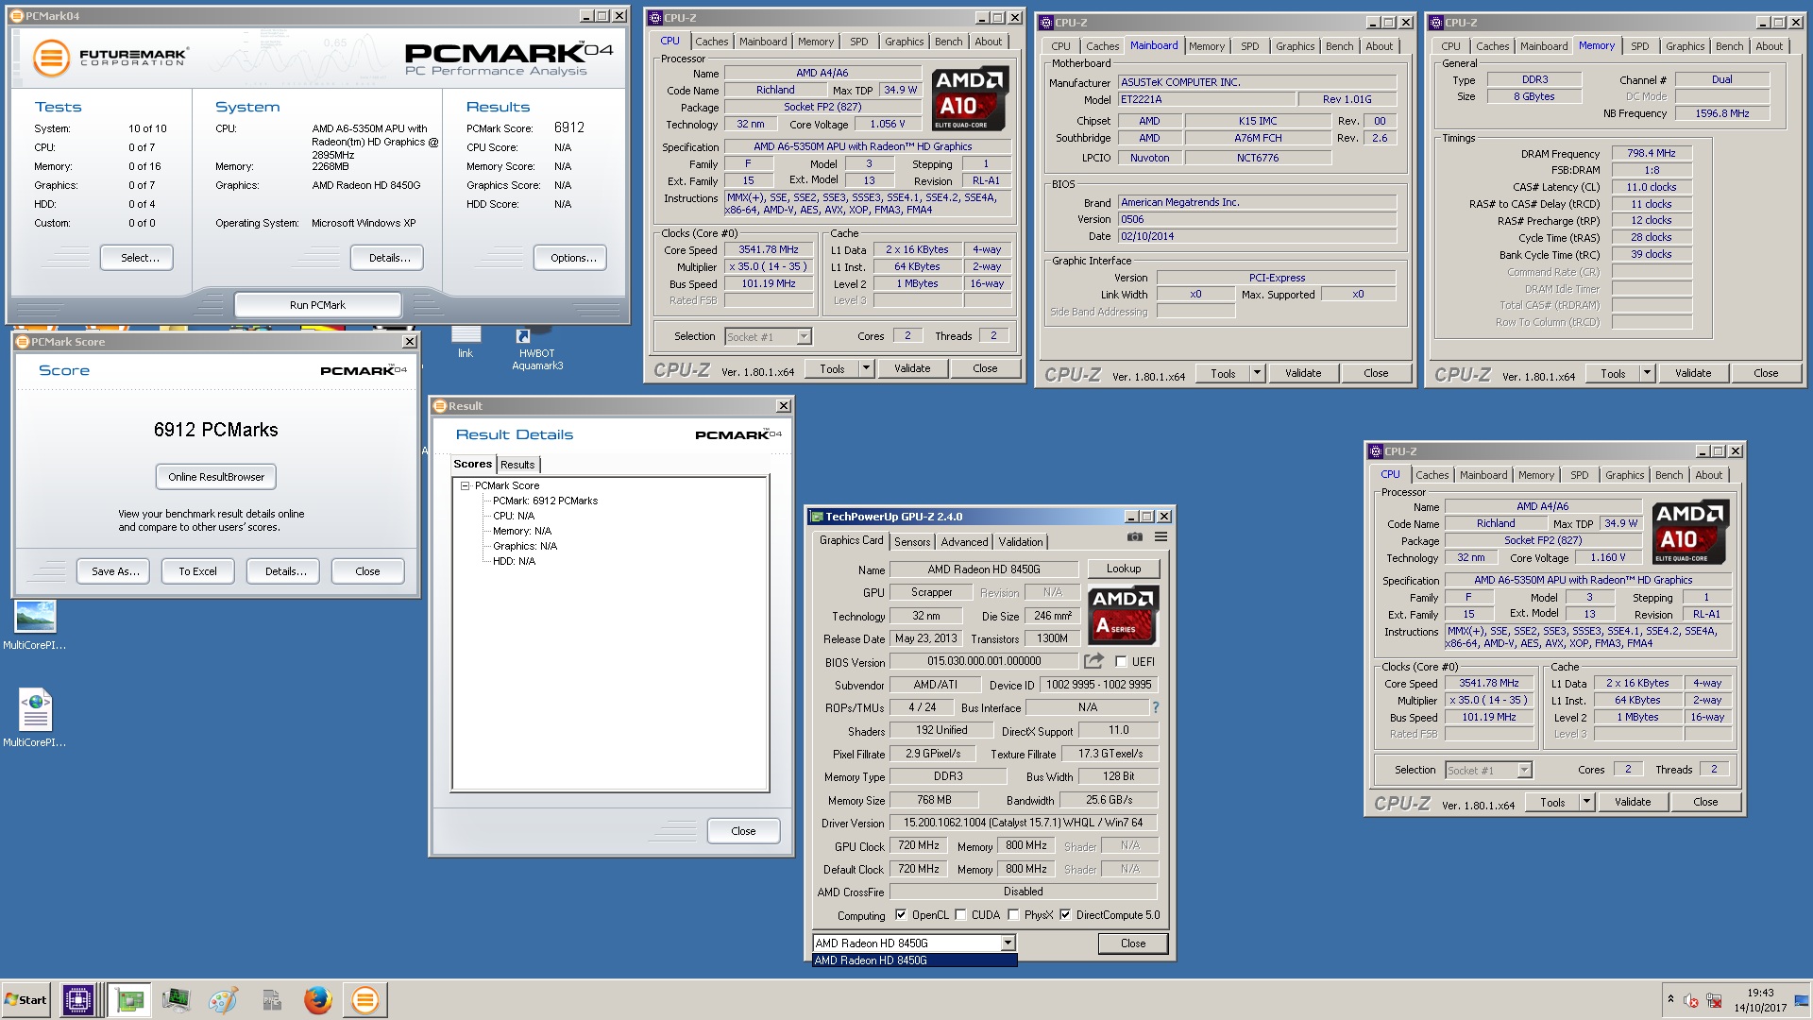1813x1020 pixels.
Task: Click the Lookup button in GPU-Z
Action: 1124,569
